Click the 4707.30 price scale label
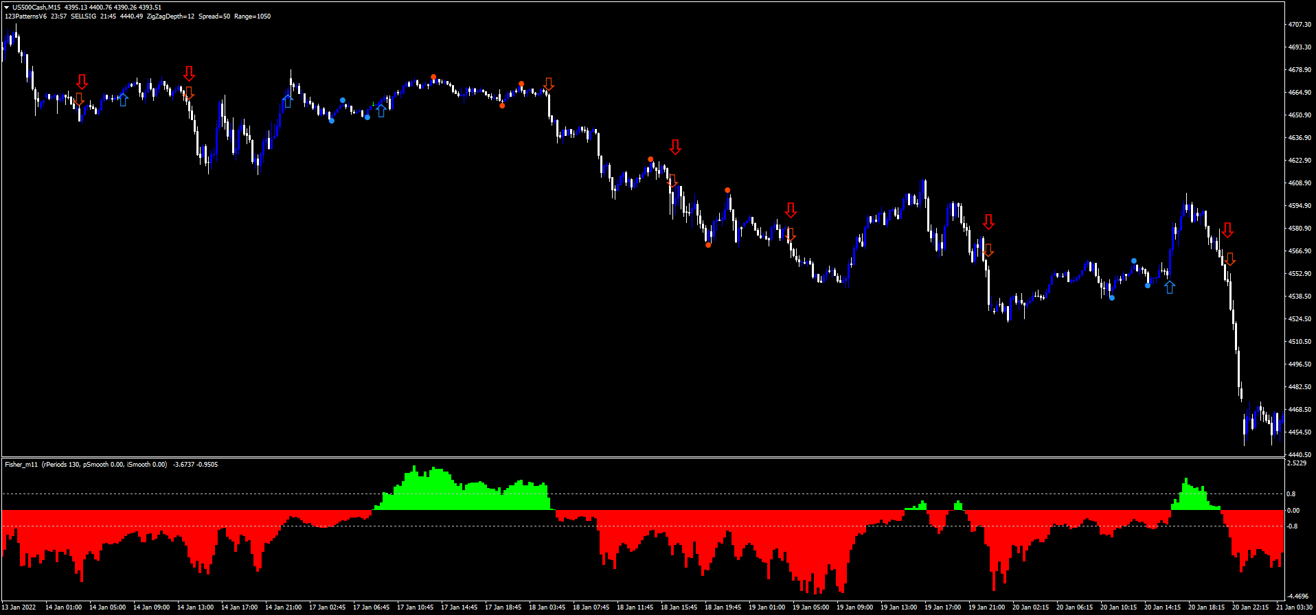 1299,25
